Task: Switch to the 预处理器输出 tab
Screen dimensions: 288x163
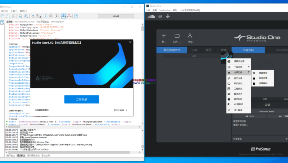Action: click(x=42, y=22)
